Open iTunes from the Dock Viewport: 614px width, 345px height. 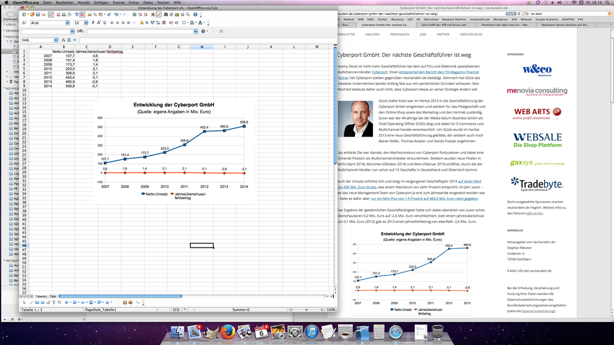click(312, 333)
